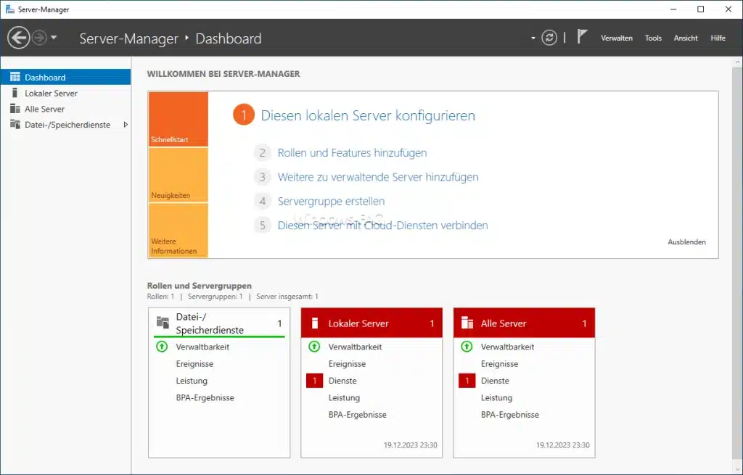Click the Dashboard grid icon in the sidebar
The height and width of the screenshot is (475, 743).
(x=16, y=77)
